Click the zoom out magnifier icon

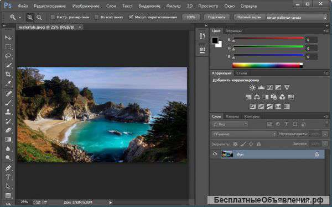39,17
